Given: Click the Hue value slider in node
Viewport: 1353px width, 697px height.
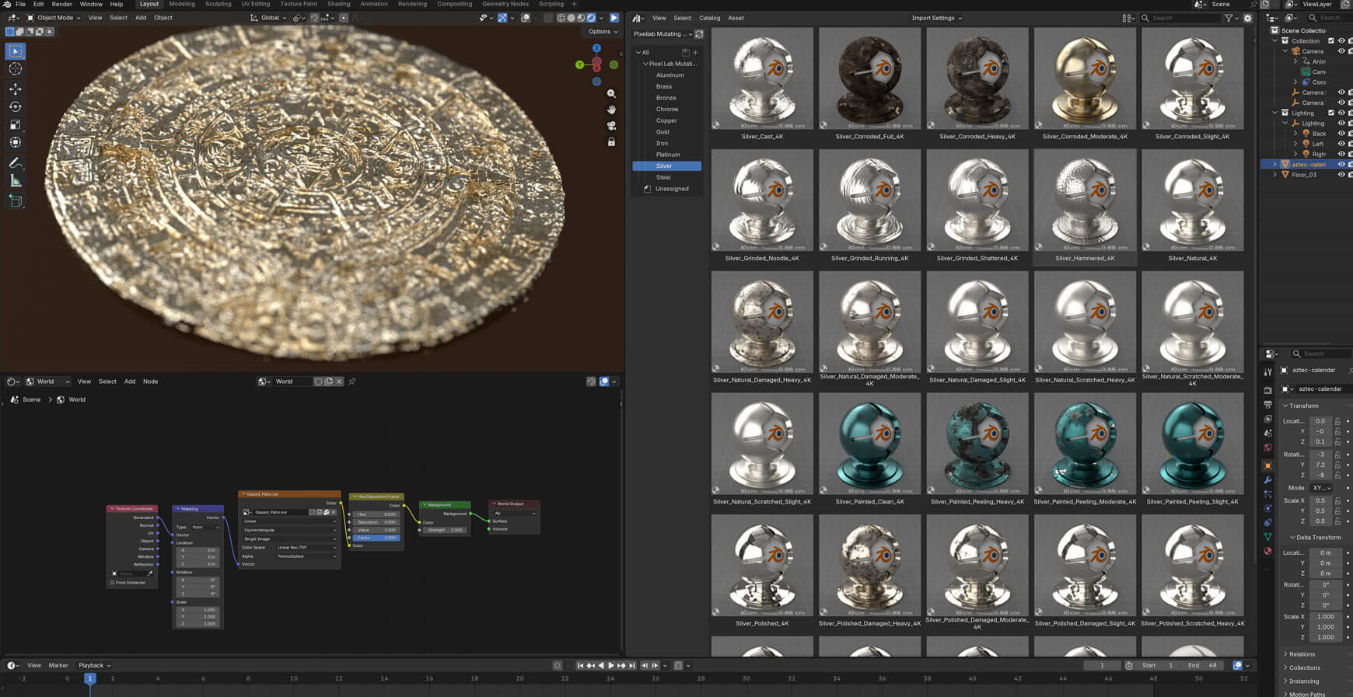Looking at the screenshot, I should pyautogui.click(x=376, y=514).
